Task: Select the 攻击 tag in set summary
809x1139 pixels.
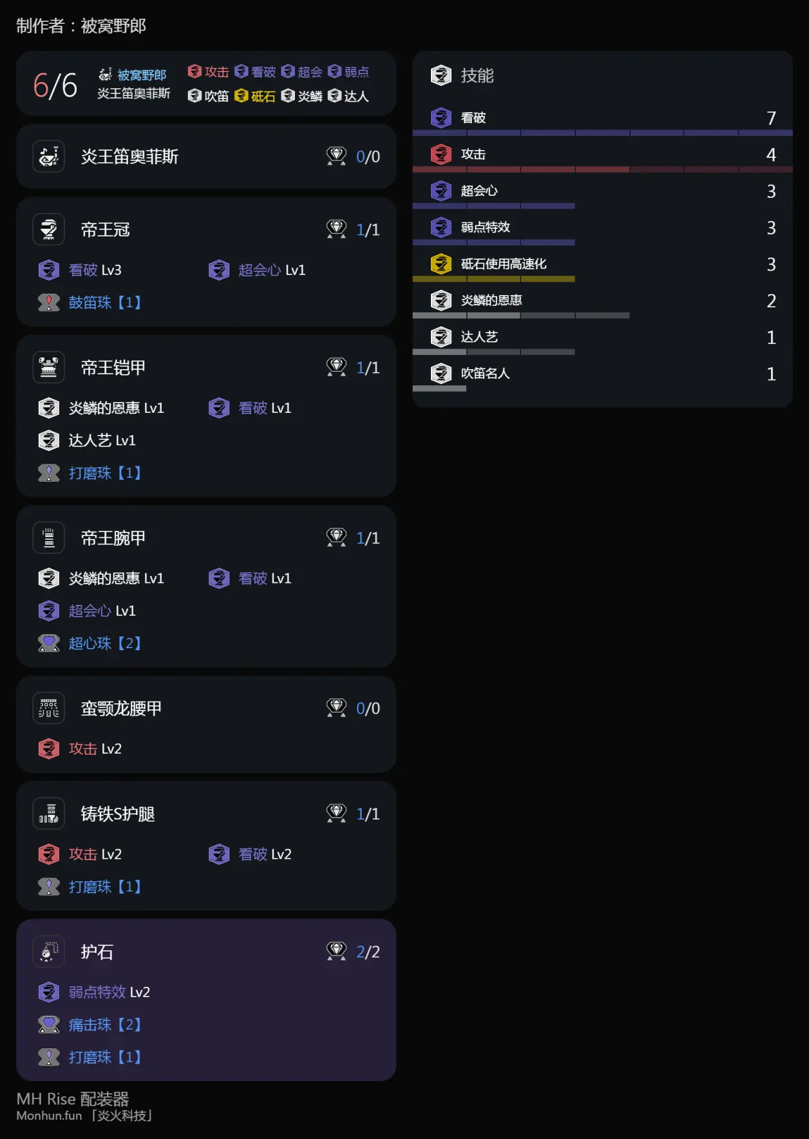Action: [x=209, y=72]
